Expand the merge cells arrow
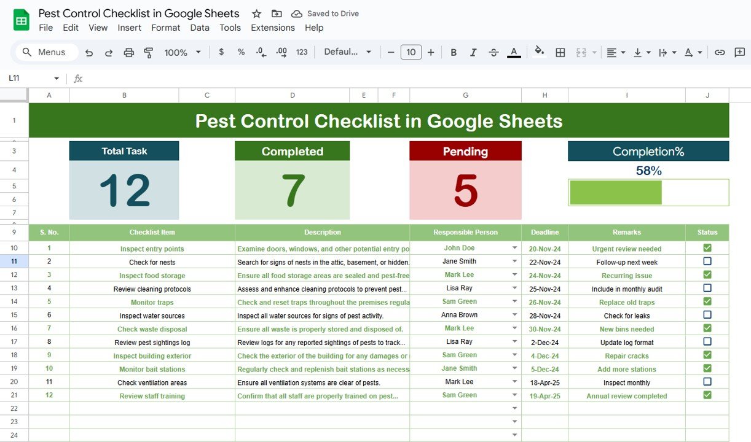Screen dimensions: 751x442 [x=594, y=53]
